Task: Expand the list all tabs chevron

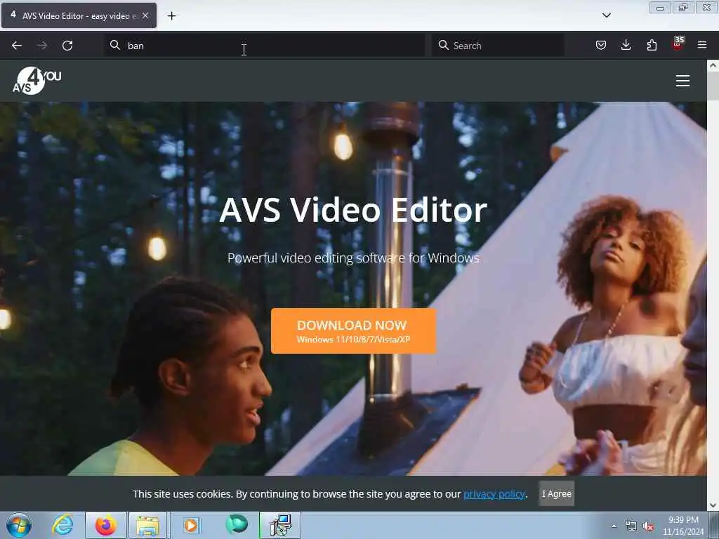Action: click(606, 15)
